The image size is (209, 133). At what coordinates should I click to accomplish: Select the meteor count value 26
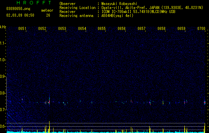[48, 15]
